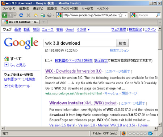The image size is (163, 137).
Task: Select the 'wix 3.0 download' browser tab
Action: tap(21, 22)
